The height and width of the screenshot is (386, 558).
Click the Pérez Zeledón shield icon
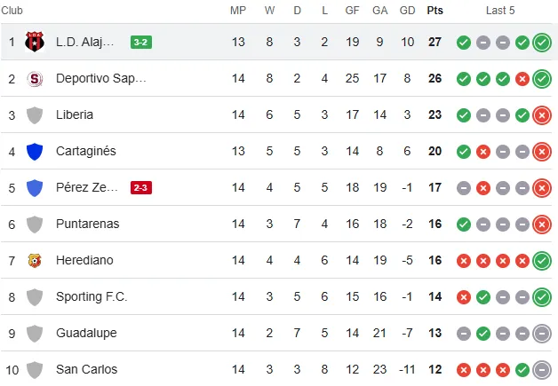[x=35, y=187]
